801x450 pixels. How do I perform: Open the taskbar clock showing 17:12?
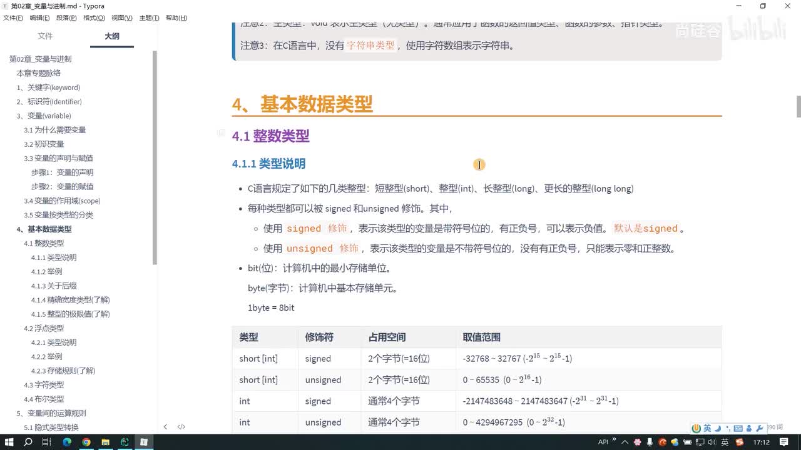point(762,442)
